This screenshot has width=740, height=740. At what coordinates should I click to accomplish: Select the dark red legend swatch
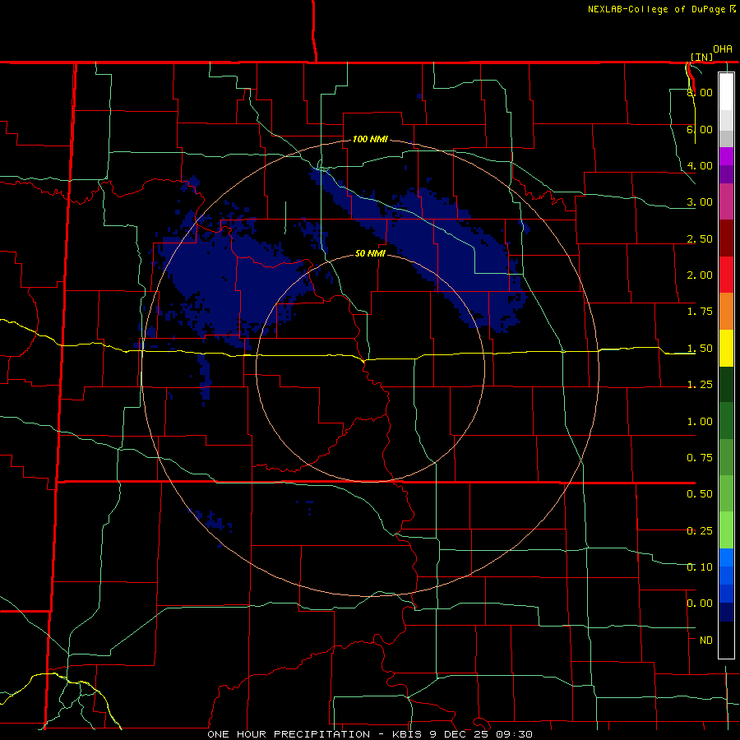point(726,238)
